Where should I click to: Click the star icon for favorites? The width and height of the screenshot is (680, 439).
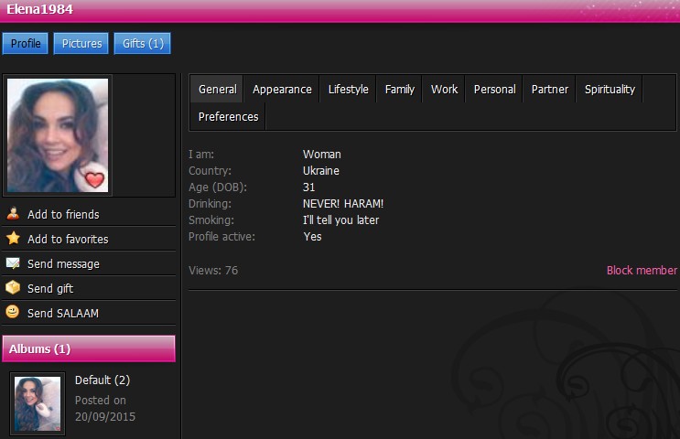click(13, 238)
